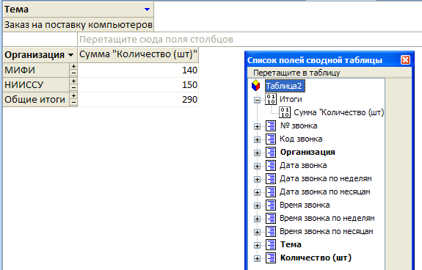Select Организация in the field list

(308, 152)
